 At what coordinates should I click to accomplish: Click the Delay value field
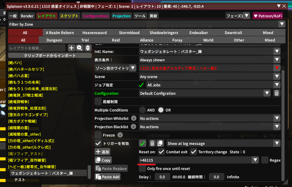(162, 177)
